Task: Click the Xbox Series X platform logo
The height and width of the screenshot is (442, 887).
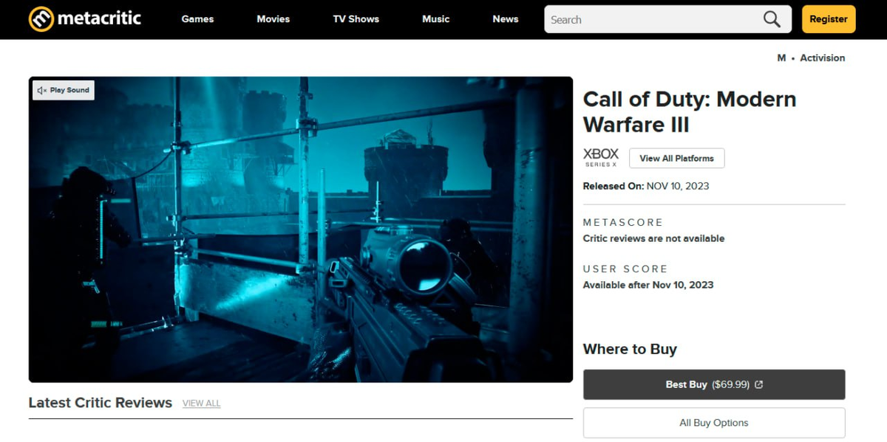Action: click(x=601, y=158)
